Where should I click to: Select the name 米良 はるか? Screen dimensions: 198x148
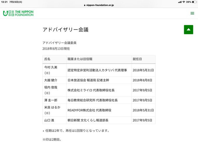[x=52, y=107]
